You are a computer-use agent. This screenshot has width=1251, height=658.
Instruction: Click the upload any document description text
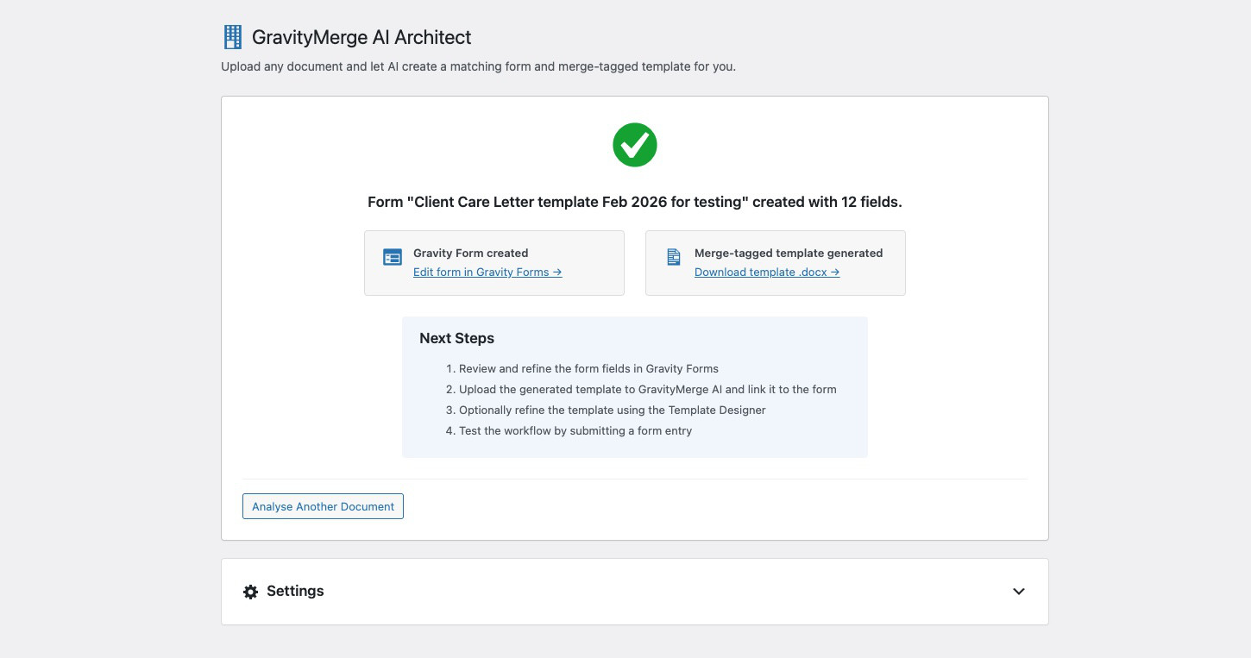(478, 66)
